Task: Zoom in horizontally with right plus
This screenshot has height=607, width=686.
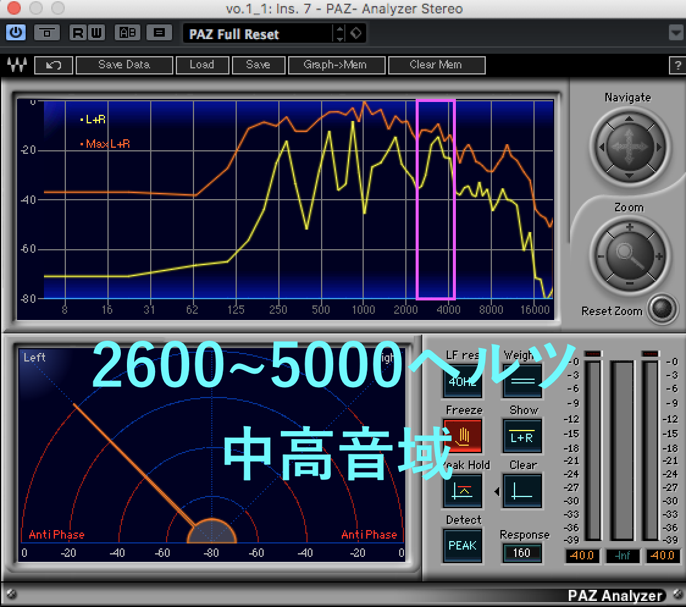Action: [x=659, y=256]
